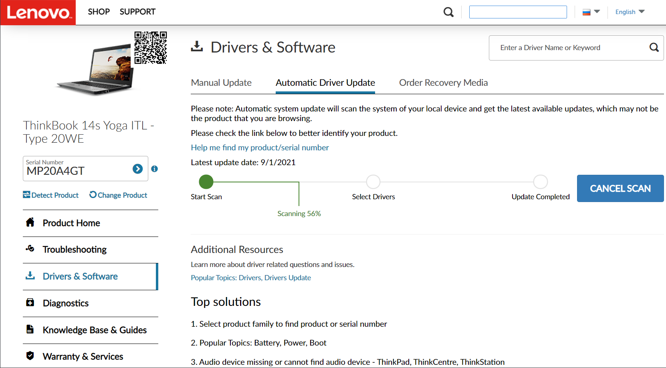The height and width of the screenshot is (368, 666).
Task: Click the Lenovo logo
Action: tap(38, 12)
